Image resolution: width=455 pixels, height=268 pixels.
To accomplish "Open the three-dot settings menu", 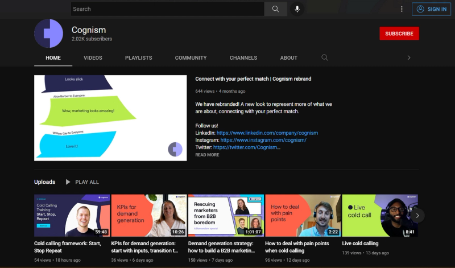I will tap(402, 9).
